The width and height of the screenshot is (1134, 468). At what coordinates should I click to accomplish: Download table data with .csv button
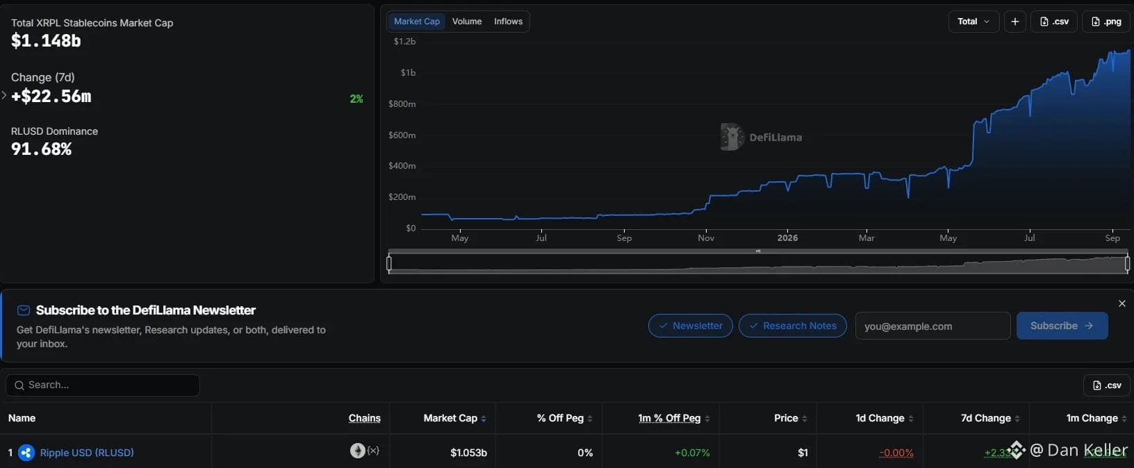[1107, 385]
